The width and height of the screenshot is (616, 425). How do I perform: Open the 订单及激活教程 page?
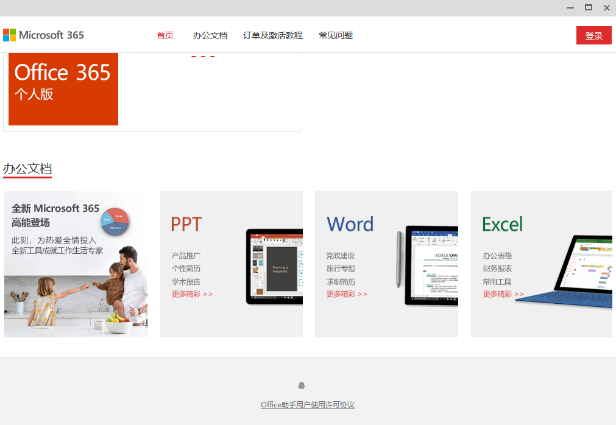point(273,35)
